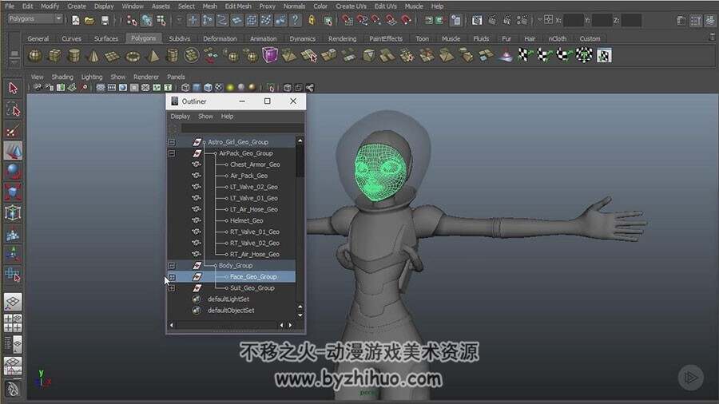Open the Polygons menu set dropdown
This screenshot has height=404, width=719.
(35, 19)
